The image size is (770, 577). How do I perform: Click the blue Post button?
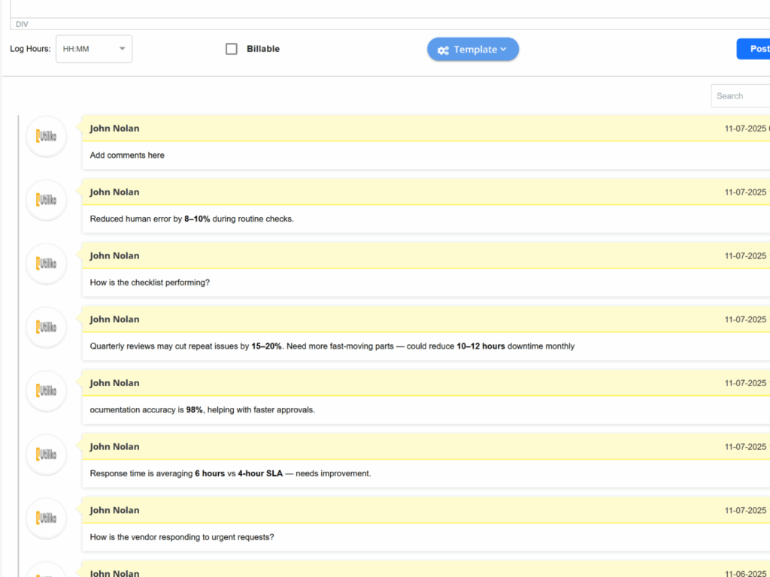755,49
